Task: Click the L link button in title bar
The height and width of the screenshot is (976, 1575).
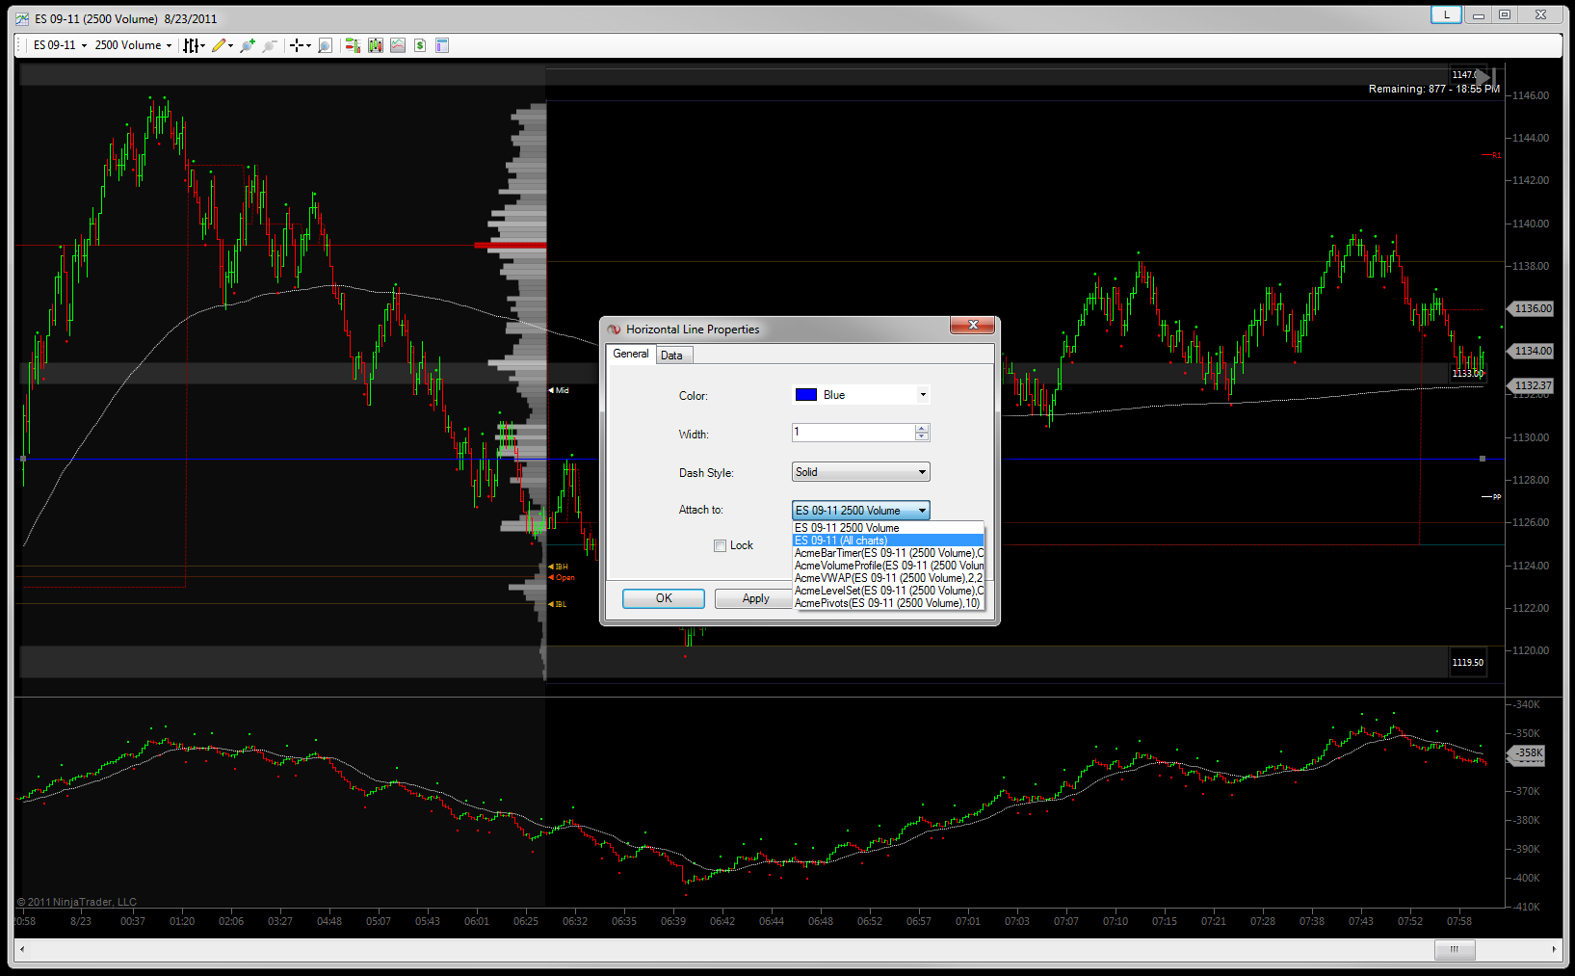Action: pyautogui.click(x=1446, y=14)
